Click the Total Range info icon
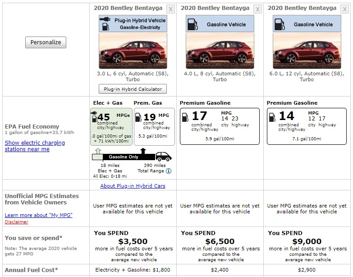The width and height of the screenshot is (353, 277). (169, 171)
